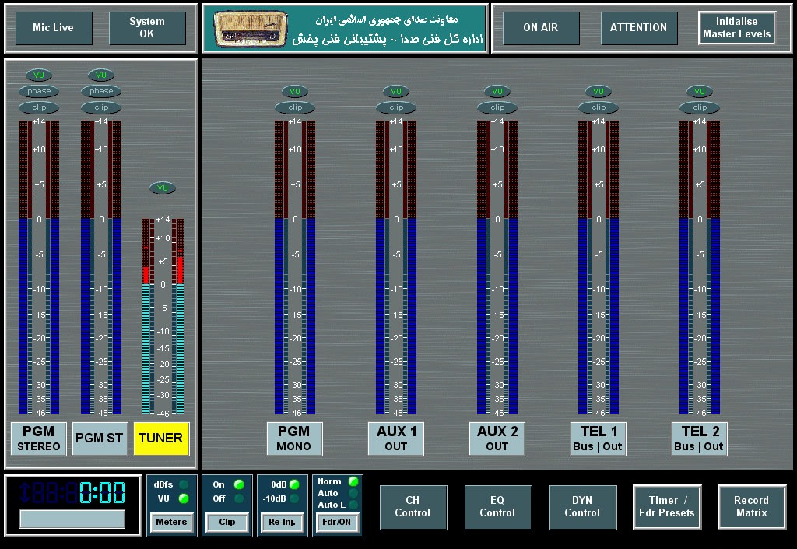797x549 pixels.
Task: Click the VU indicator above TEL 1 meter
Action: tap(599, 92)
